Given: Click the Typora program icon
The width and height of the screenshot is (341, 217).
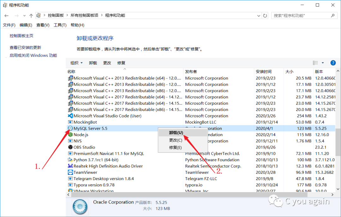Looking at the screenshot, I should (x=70, y=185).
